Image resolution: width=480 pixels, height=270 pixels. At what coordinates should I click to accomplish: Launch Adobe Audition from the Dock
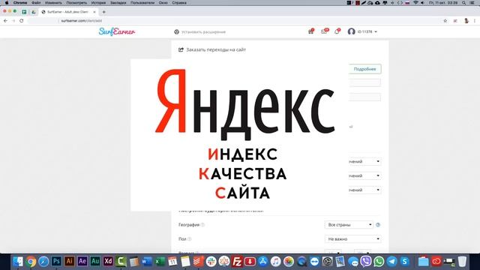(95, 262)
